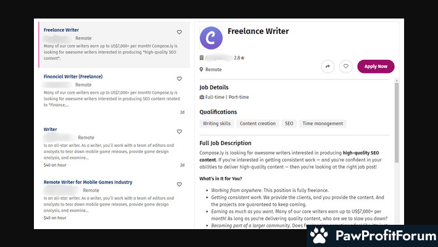Click the Freelance Writer heading in details pane
Viewport: 438px width, 247px height.
[258, 31]
